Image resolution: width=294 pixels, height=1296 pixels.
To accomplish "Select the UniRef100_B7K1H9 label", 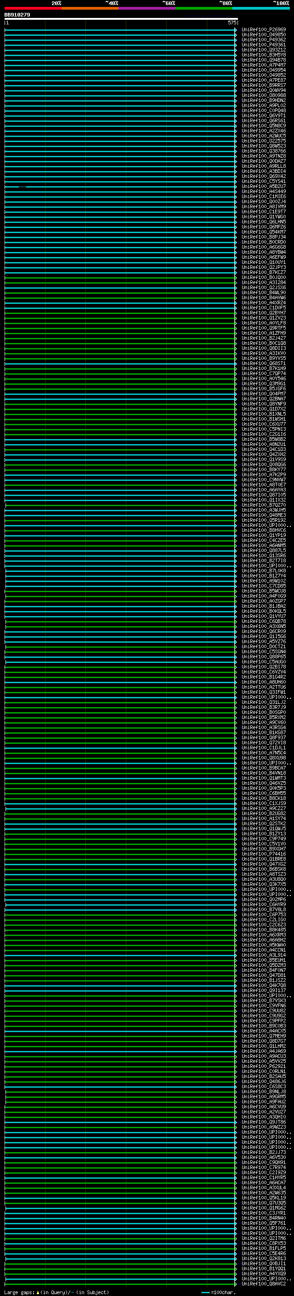I will pyautogui.click(x=263, y=368).
